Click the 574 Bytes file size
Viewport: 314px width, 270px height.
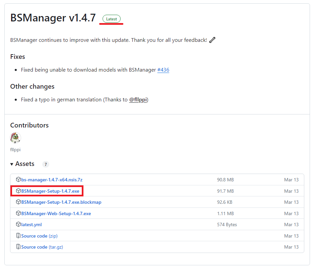coord(227,224)
